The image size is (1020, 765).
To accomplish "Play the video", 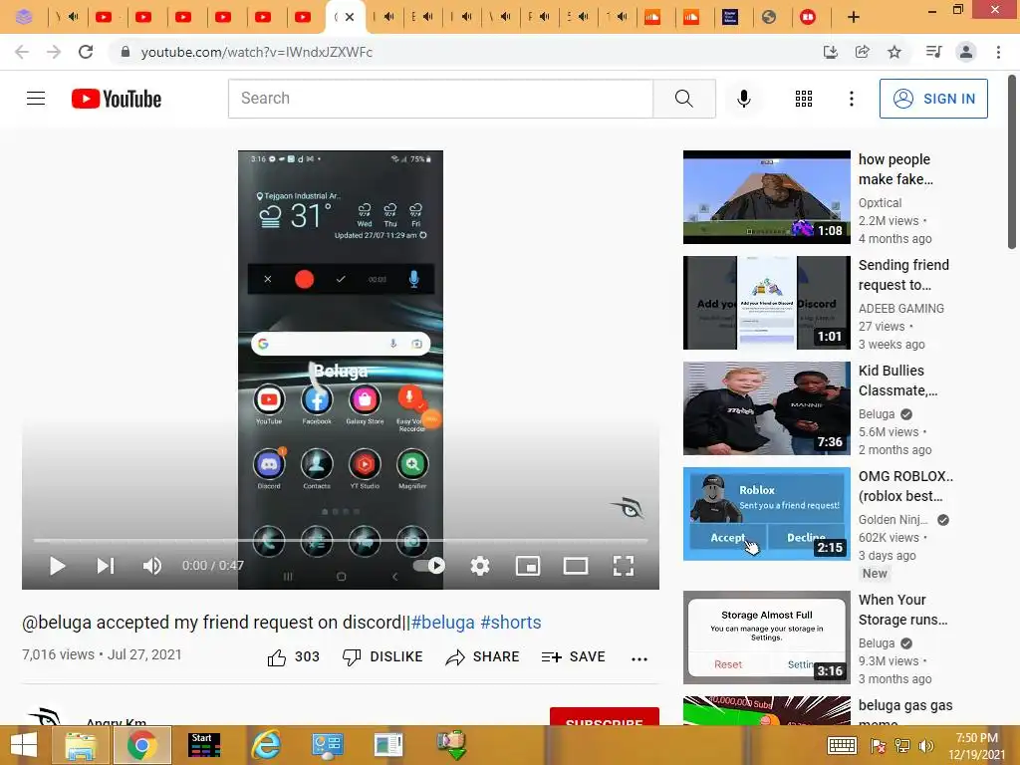I will coord(57,566).
